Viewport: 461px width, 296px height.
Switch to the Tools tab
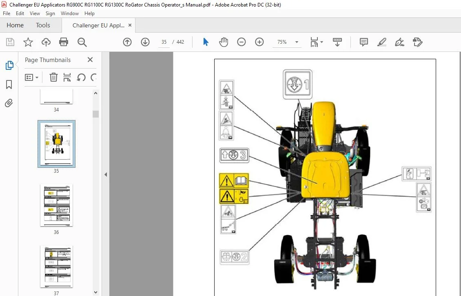(43, 25)
